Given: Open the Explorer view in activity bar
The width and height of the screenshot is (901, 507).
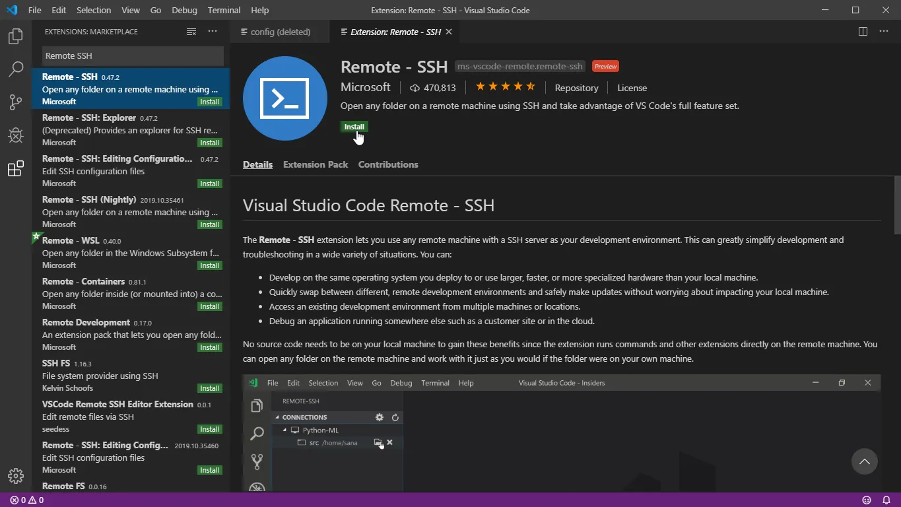Looking at the screenshot, I should 16,36.
